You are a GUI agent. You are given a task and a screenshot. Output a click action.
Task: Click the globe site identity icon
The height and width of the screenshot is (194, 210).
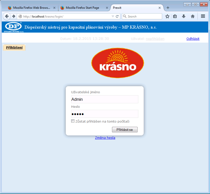pyautogui.click(x=20, y=16)
